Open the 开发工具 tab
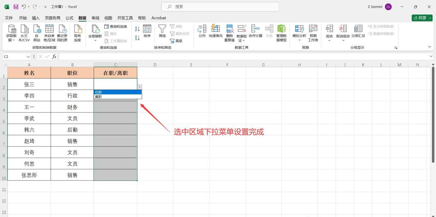Viewport: 436px width, 217px height. [125, 18]
